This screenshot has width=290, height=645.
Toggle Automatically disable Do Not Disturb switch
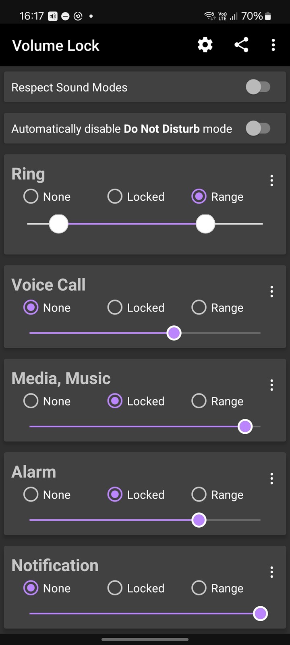[258, 129]
